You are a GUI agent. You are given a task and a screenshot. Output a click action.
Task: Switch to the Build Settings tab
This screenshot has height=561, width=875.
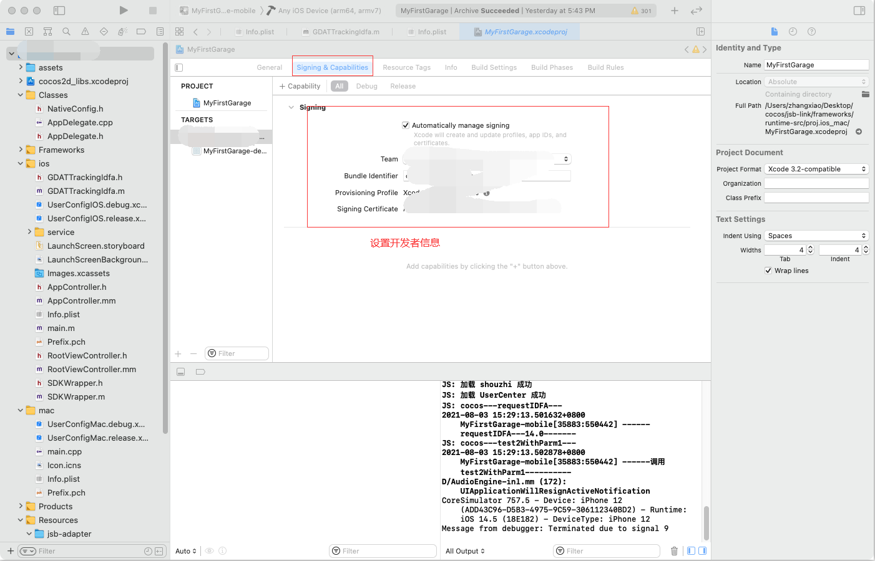(494, 67)
